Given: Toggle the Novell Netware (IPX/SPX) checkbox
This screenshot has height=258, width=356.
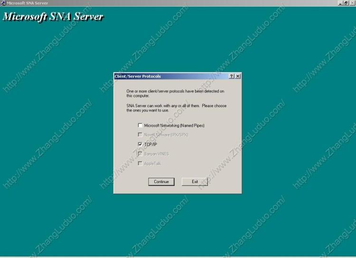Looking at the screenshot, I should coord(140,135).
